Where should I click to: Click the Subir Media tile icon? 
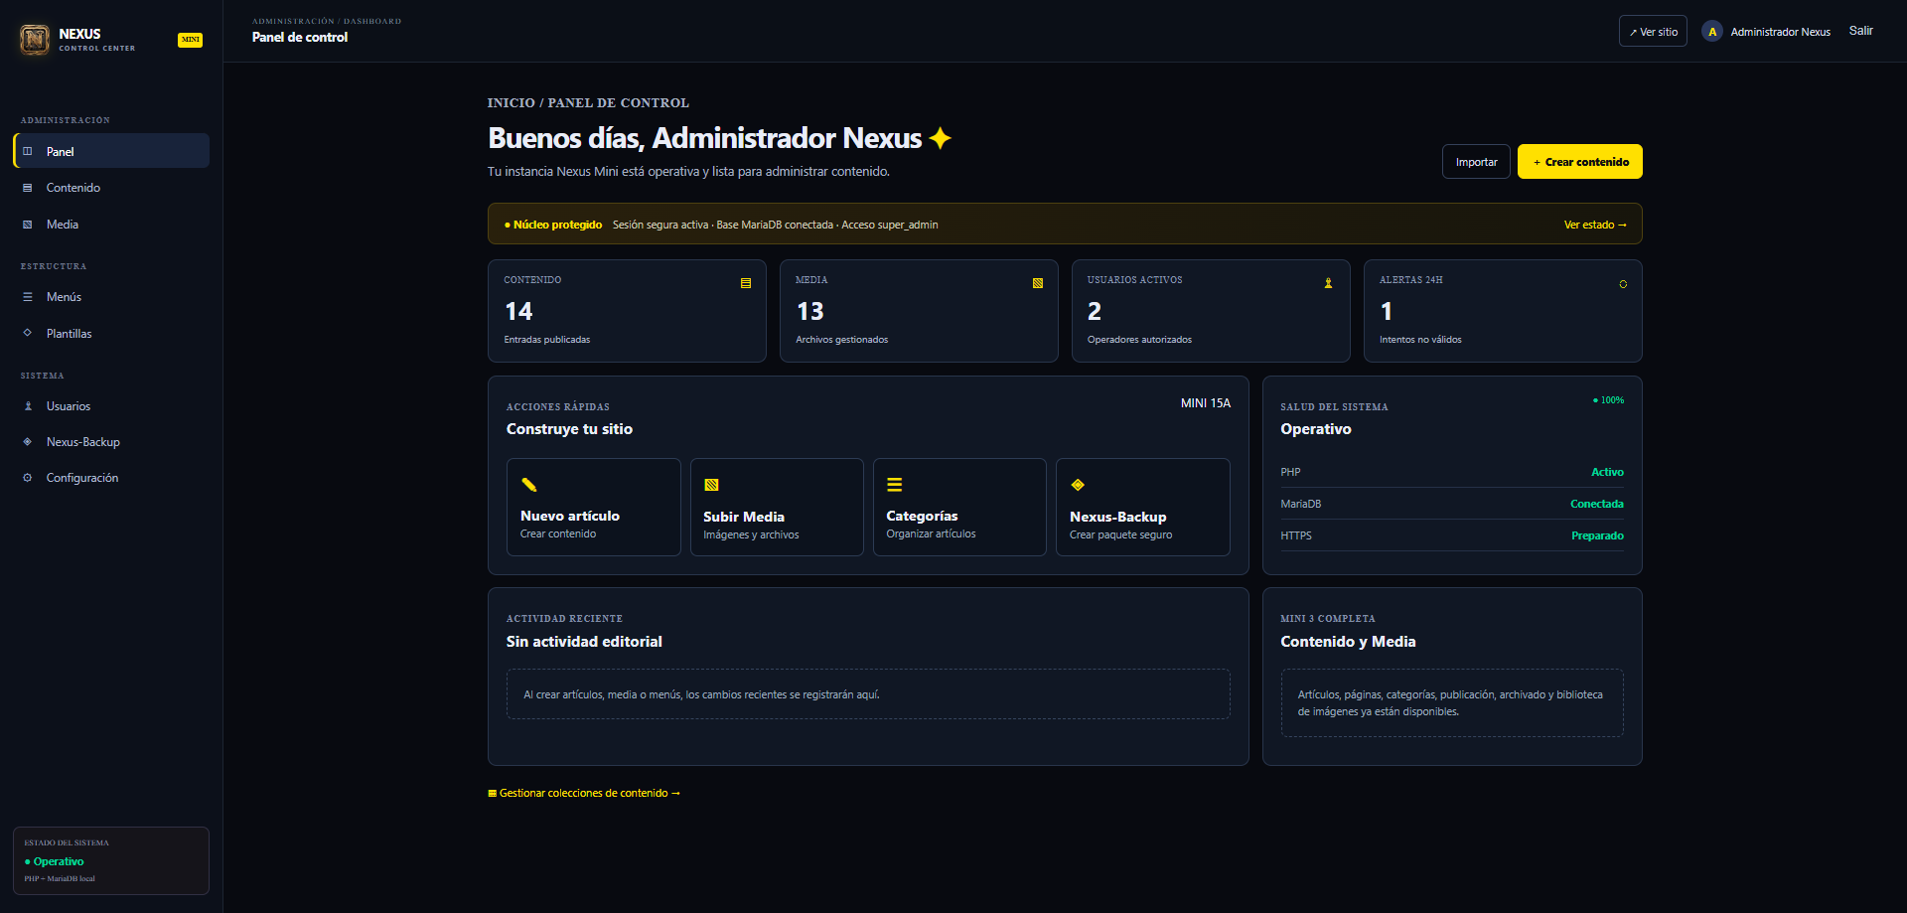tap(711, 485)
